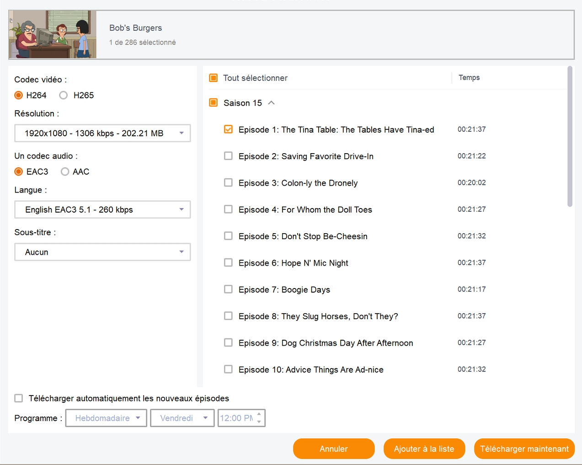Screen dimensions: 582x465
Task: Open the Sous-titre dropdown showing Aucun
Action: (x=102, y=252)
